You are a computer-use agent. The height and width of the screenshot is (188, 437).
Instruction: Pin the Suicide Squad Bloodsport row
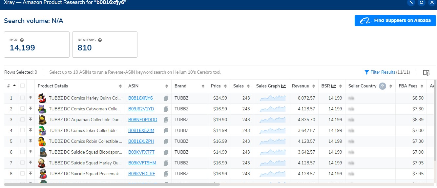click(x=31, y=152)
